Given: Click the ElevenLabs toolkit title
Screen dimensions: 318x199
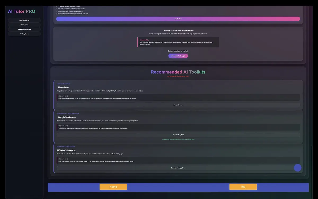Looking at the screenshot, I should pos(63,87).
